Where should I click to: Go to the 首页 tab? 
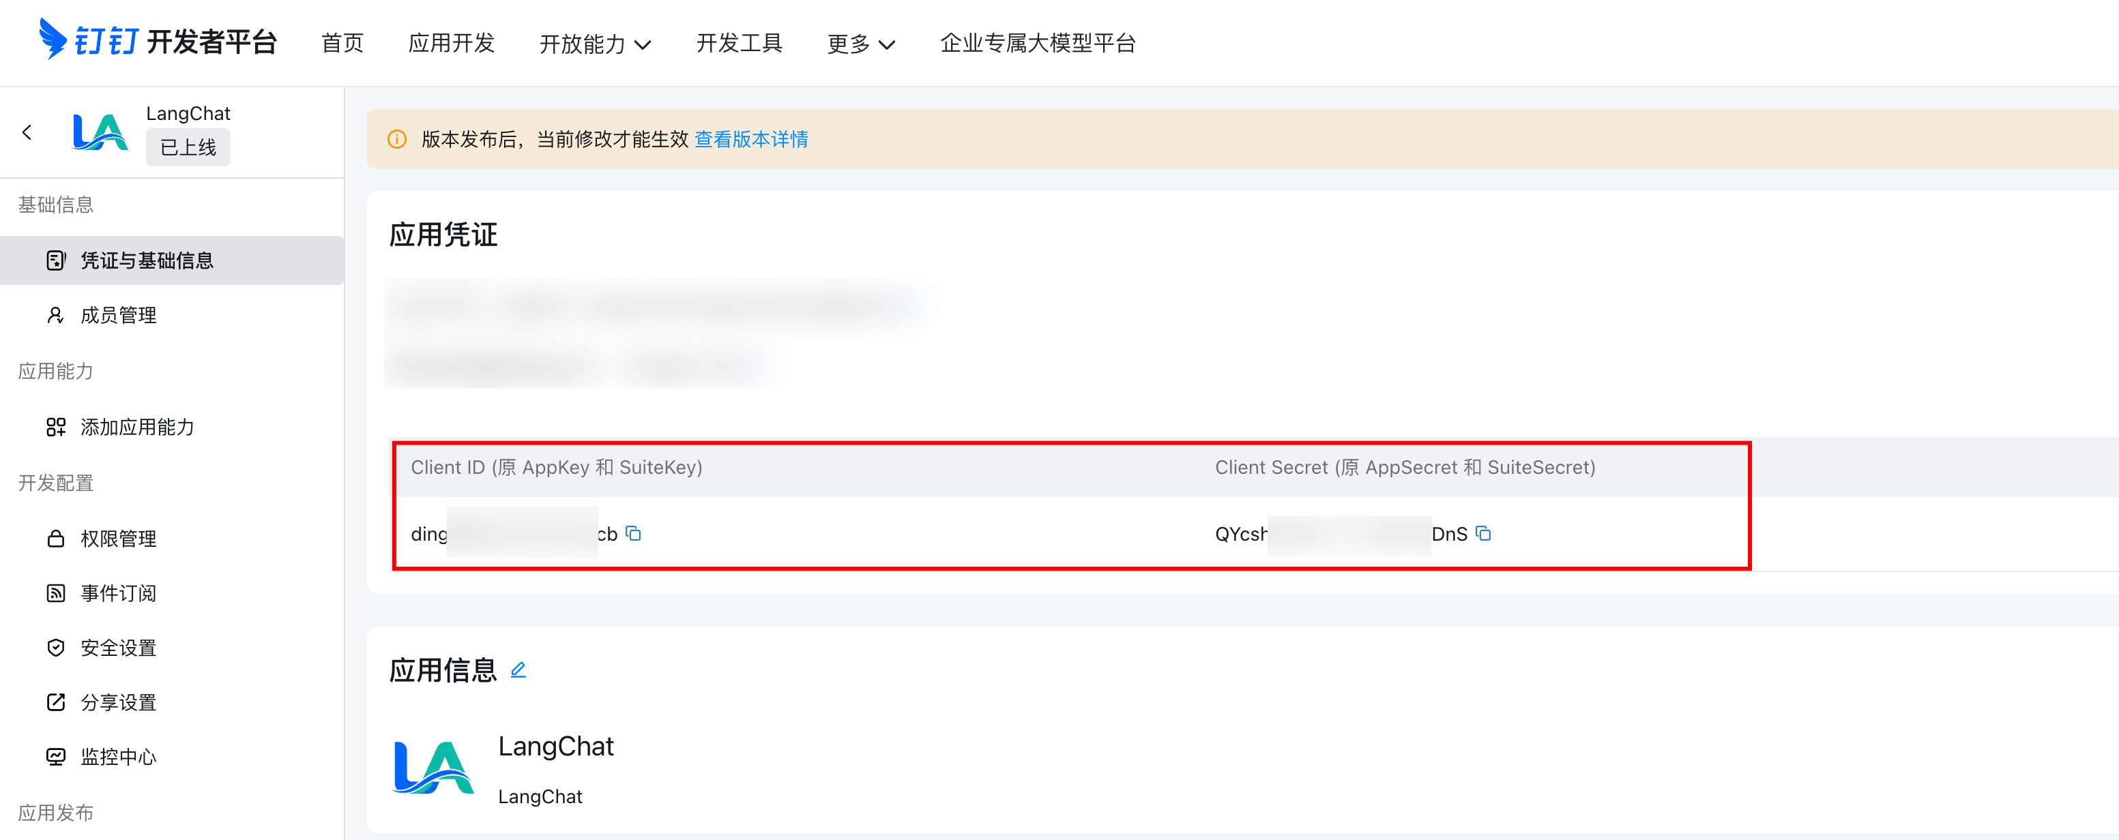[342, 43]
